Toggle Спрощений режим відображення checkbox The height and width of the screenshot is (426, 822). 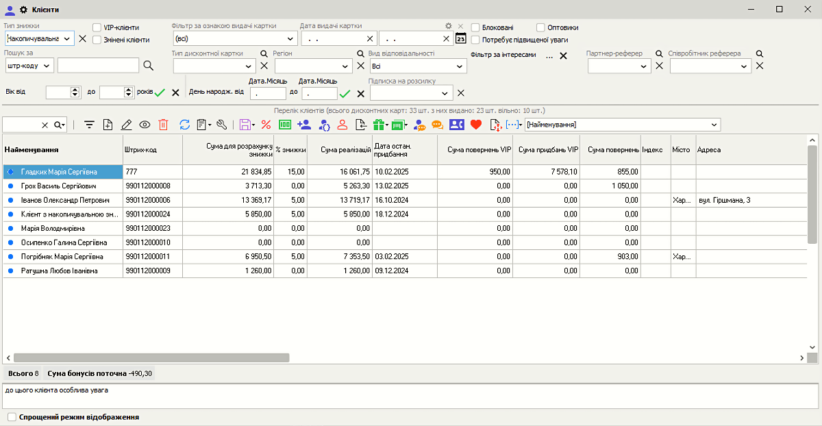(12, 416)
